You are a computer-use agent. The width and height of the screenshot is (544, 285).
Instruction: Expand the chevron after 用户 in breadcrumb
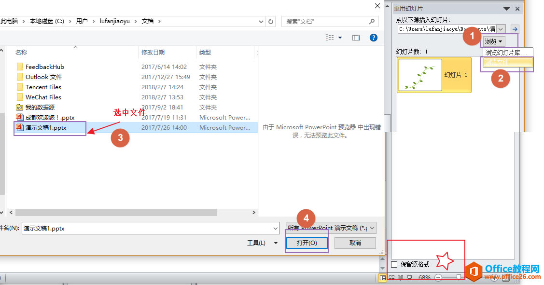click(x=94, y=22)
